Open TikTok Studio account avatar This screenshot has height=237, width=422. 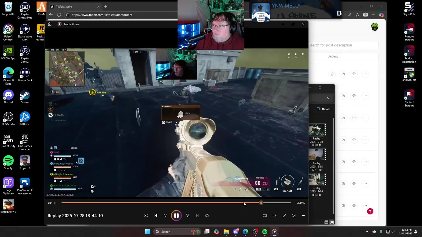point(375,27)
